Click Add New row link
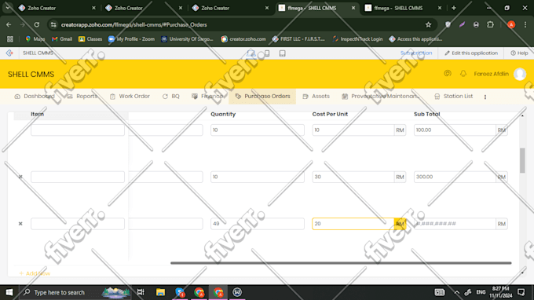 35,273
